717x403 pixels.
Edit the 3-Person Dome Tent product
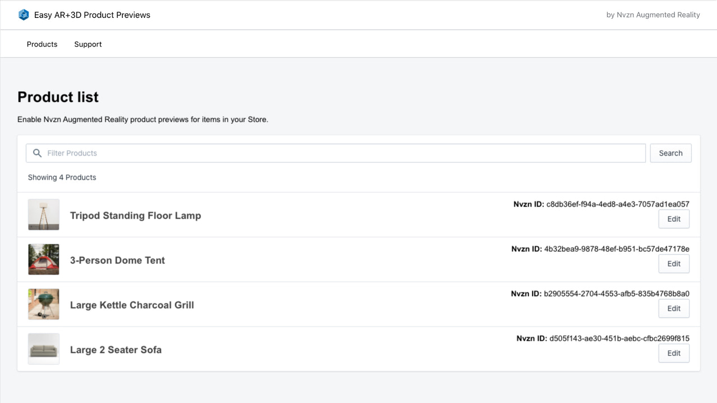pyautogui.click(x=674, y=264)
